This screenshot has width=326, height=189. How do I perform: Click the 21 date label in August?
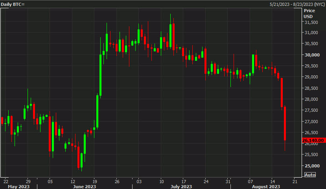[295, 182]
